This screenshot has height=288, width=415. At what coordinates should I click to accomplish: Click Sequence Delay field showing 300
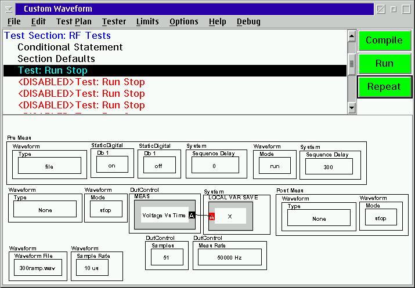[329, 166]
